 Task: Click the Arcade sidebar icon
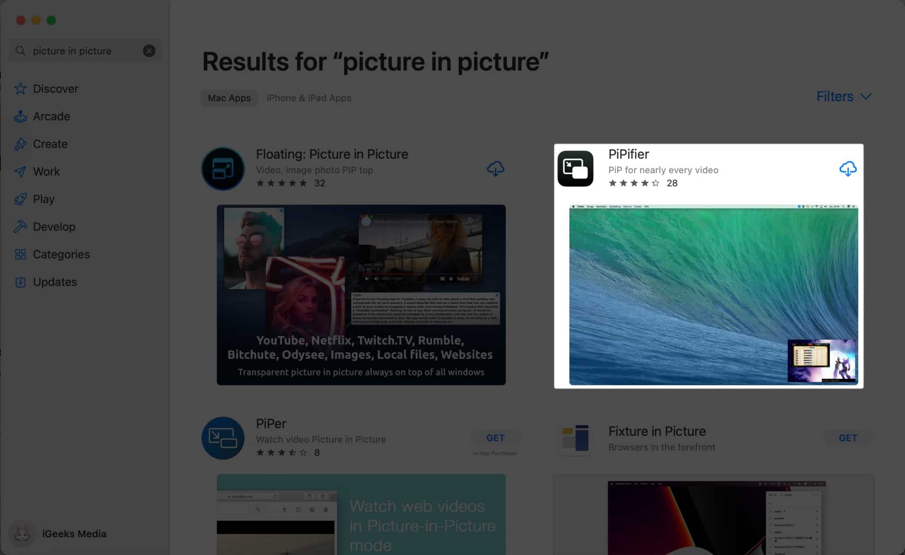coord(21,116)
